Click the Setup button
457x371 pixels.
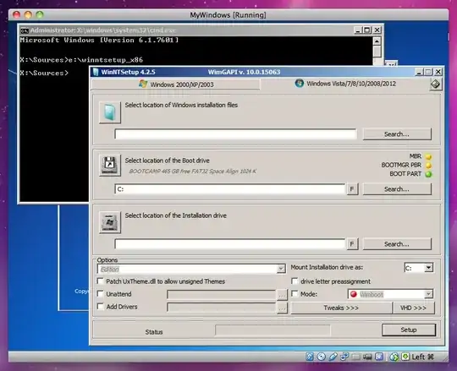point(409,330)
